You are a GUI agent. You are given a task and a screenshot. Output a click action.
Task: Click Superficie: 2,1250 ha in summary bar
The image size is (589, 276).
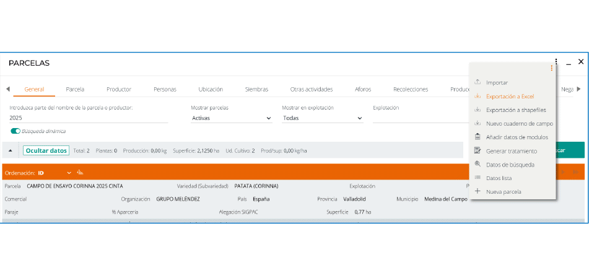[x=196, y=150]
